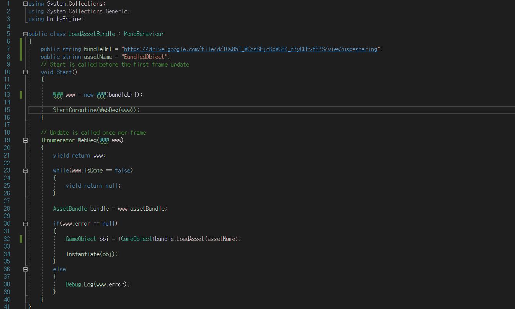Click Debug.Log(www.error); statement

98,284
